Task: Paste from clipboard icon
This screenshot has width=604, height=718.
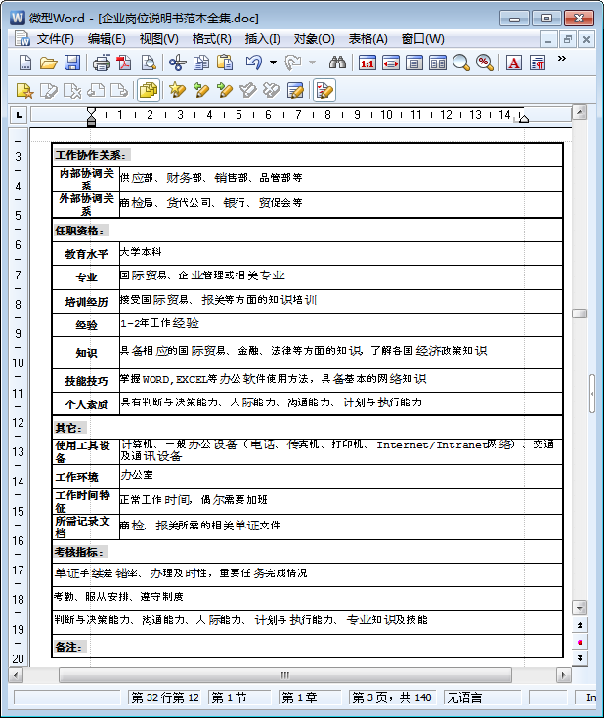Action: (x=225, y=63)
